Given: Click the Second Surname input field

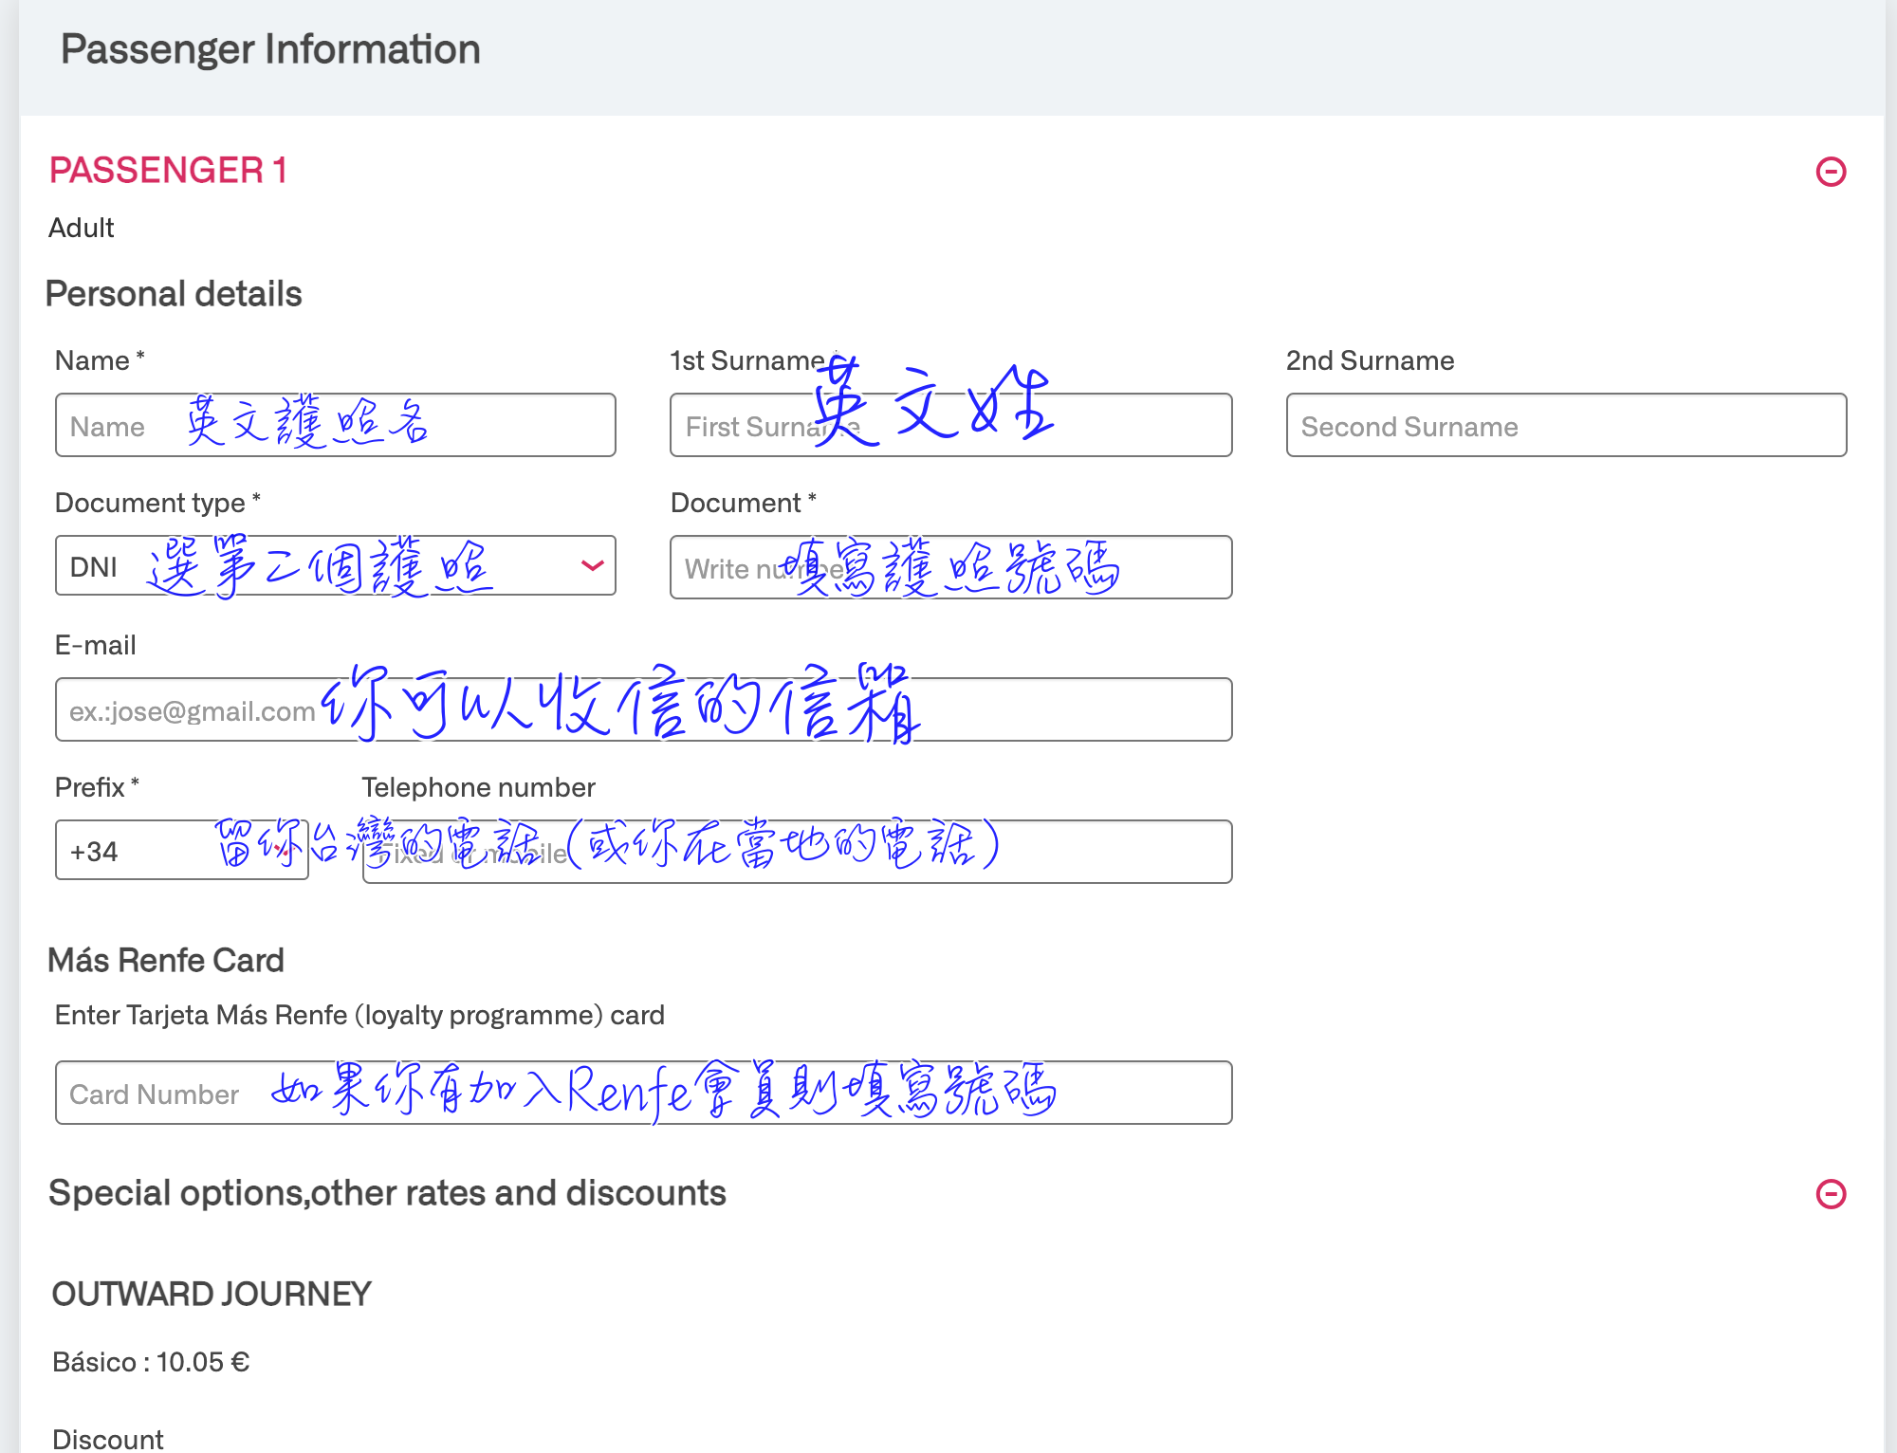Looking at the screenshot, I should pos(1566,425).
